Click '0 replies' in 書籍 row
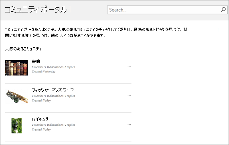 tap(70, 67)
